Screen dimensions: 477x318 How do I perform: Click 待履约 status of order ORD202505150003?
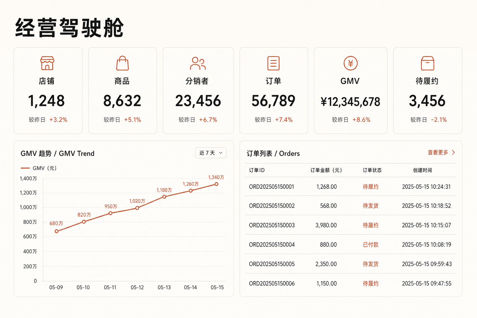[370, 225]
